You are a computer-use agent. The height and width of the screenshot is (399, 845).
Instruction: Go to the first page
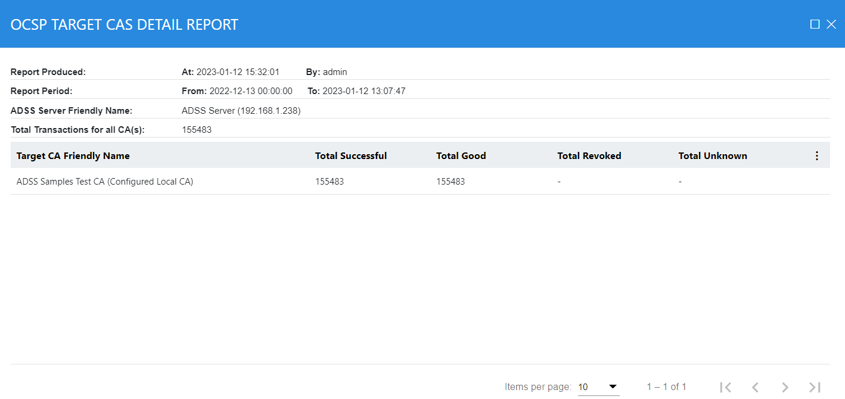725,387
